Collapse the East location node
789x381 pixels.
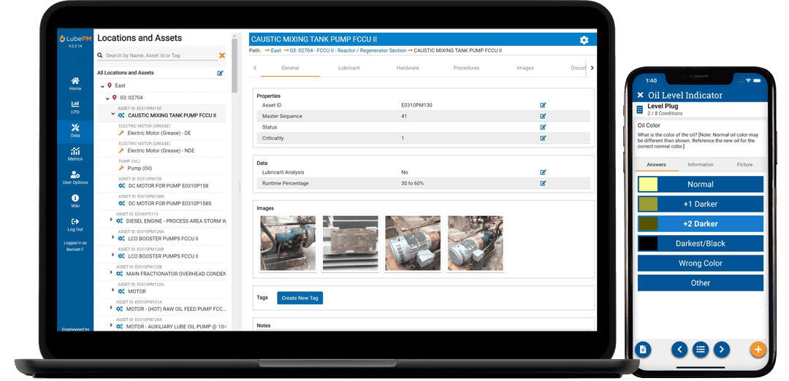click(103, 86)
